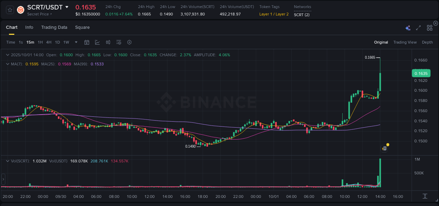The image size is (439, 206).
Task: Open the date range calendar icon
Action: point(87,42)
